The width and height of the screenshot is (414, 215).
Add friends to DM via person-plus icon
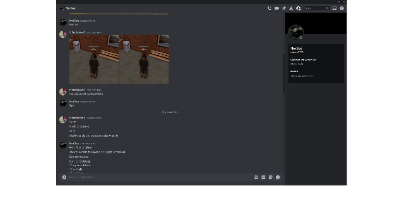coord(291,8)
